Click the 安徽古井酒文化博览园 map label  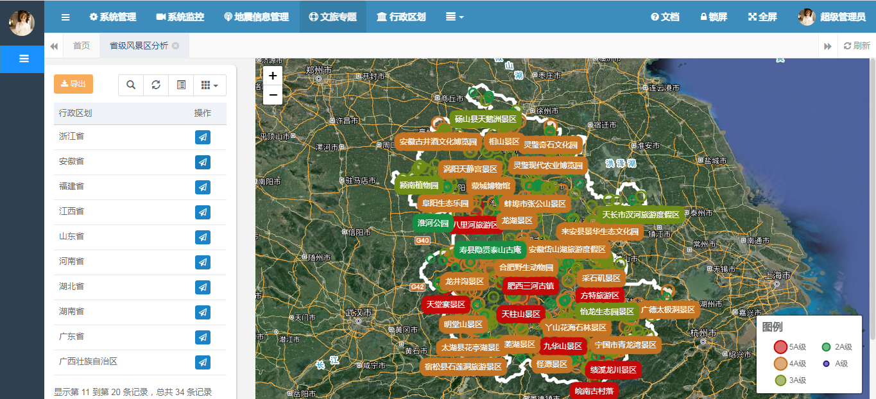click(438, 142)
